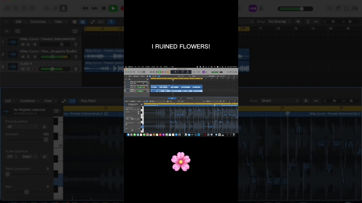Open Loop Browser icon in small center window
The width and height of the screenshot is (362, 203).
tap(233, 72)
